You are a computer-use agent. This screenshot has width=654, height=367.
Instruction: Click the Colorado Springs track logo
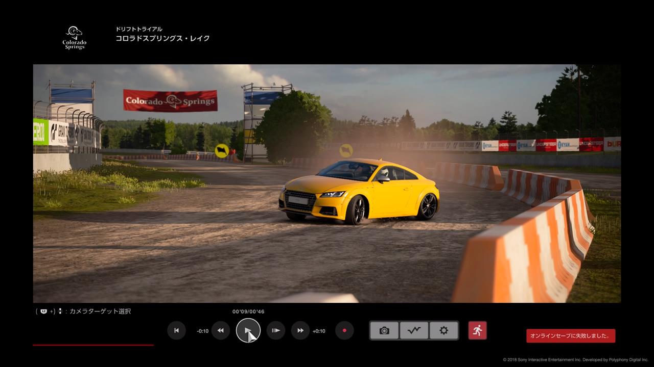point(75,38)
